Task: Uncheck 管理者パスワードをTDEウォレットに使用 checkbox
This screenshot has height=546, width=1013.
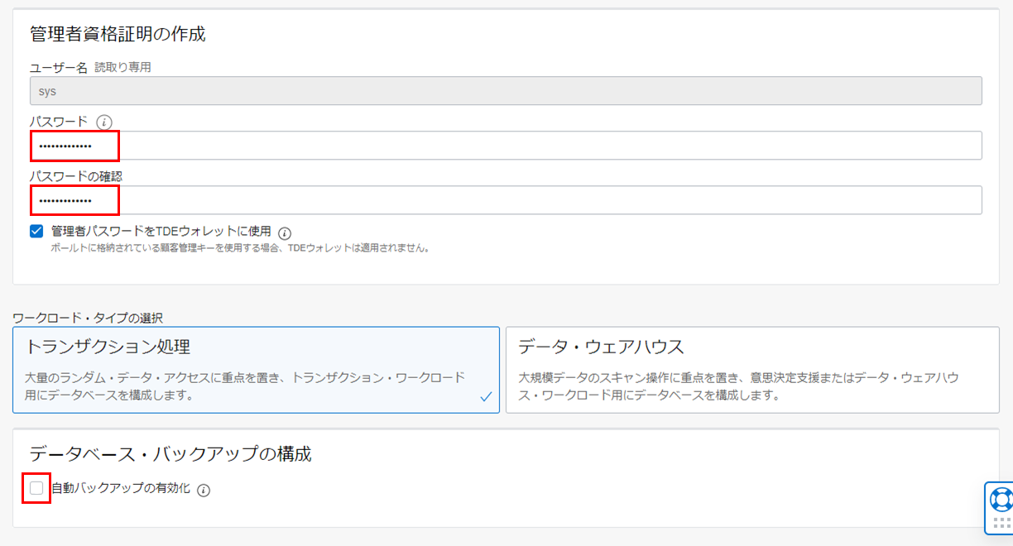Action: (x=36, y=232)
